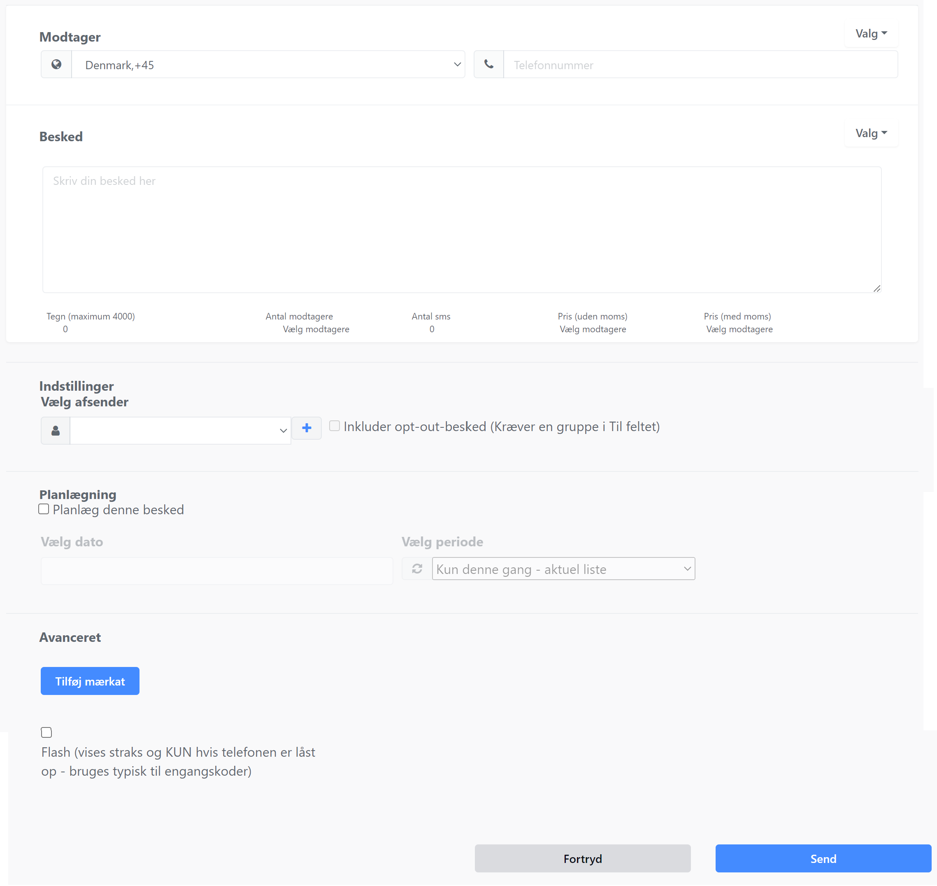Click the Send button

823,858
